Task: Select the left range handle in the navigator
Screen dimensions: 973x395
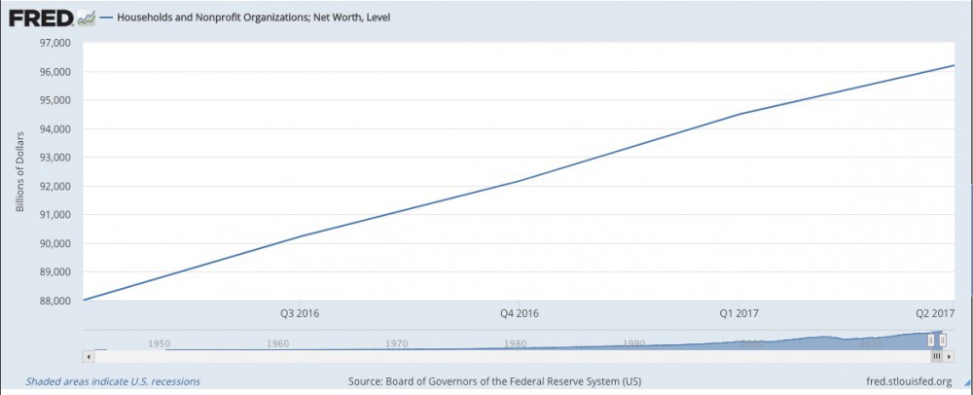Action: [x=931, y=340]
